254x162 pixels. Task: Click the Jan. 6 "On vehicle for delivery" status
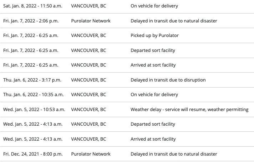click(x=154, y=95)
